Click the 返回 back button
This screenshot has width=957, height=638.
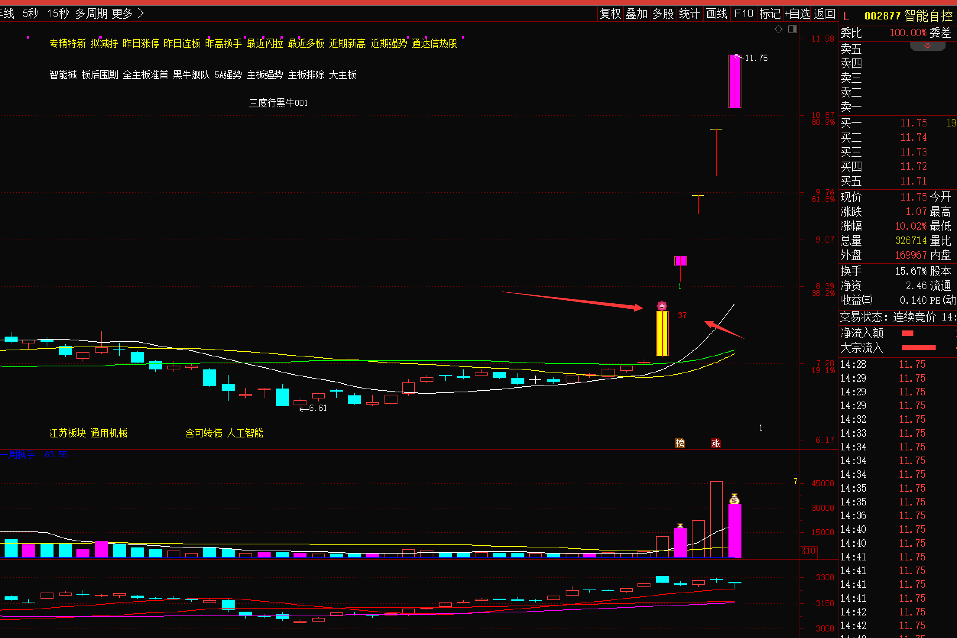(x=825, y=14)
